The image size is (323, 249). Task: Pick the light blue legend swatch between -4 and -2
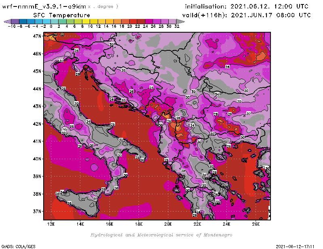[39, 21]
